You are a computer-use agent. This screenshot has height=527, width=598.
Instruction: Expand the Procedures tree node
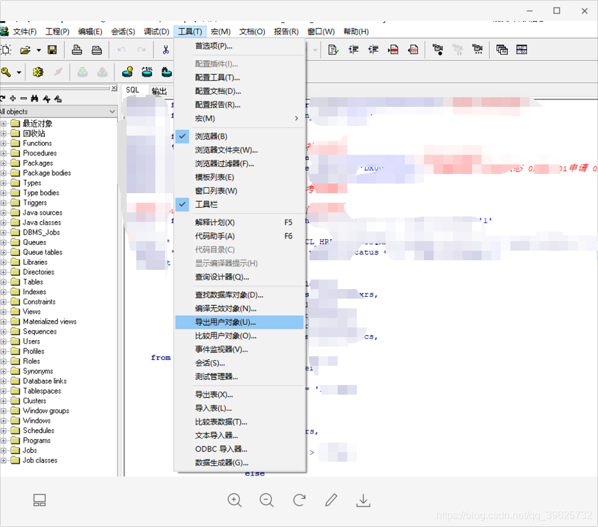point(3,153)
